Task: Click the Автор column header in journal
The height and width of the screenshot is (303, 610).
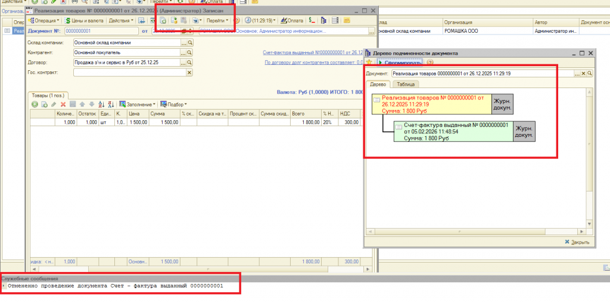Action: coord(555,22)
